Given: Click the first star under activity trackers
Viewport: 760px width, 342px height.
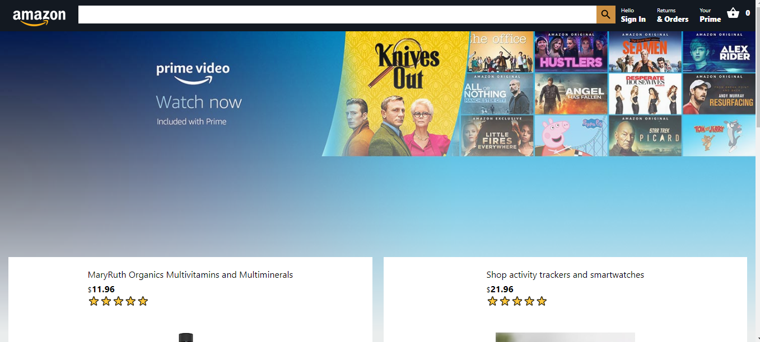Looking at the screenshot, I should 492,301.
